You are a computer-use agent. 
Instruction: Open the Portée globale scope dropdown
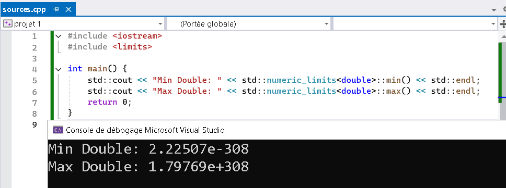[327, 24]
